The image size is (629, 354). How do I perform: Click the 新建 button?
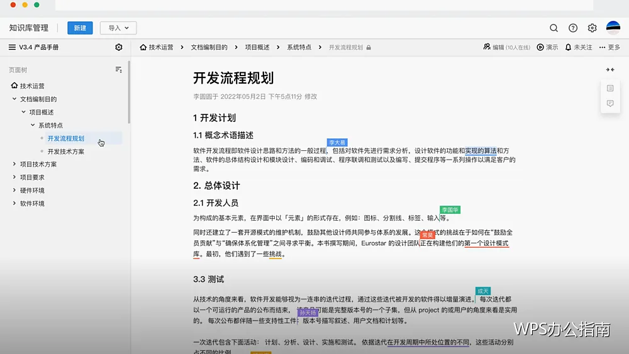[x=80, y=28]
